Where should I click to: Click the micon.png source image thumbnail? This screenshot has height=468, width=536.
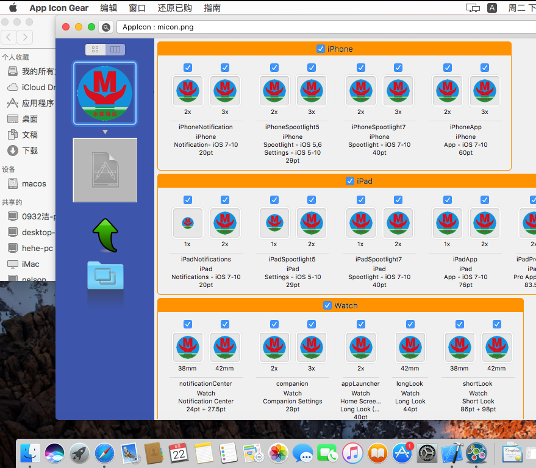(x=105, y=93)
